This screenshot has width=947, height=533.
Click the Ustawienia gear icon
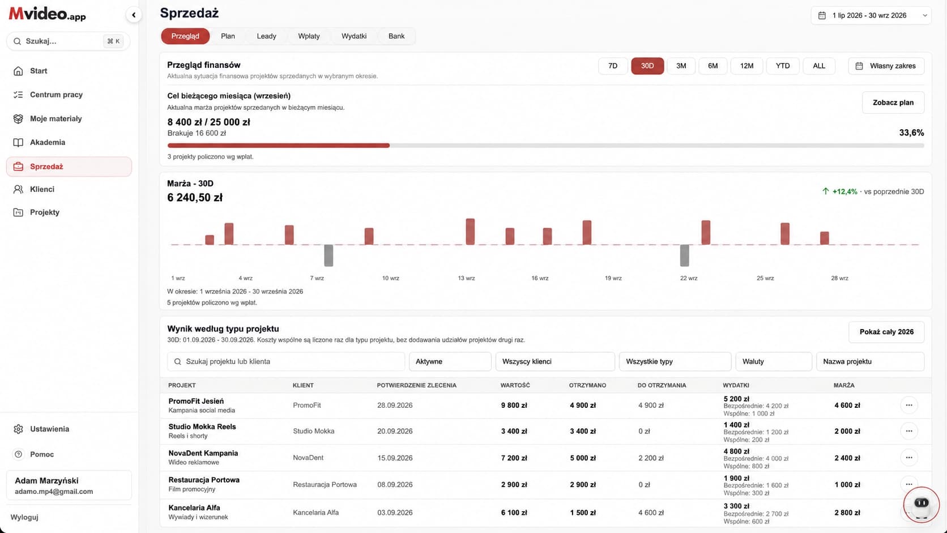coord(18,429)
